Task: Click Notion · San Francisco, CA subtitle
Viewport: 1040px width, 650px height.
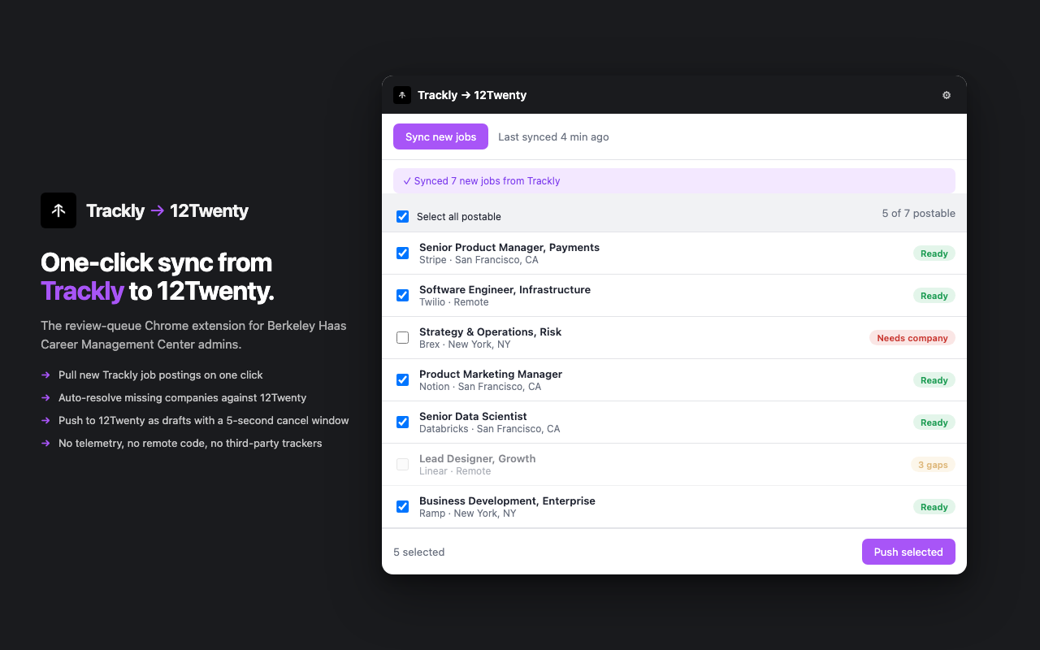Action: tap(480, 387)
